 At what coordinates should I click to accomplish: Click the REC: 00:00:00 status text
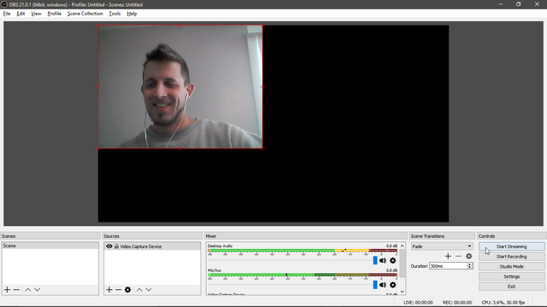[457, 303]
